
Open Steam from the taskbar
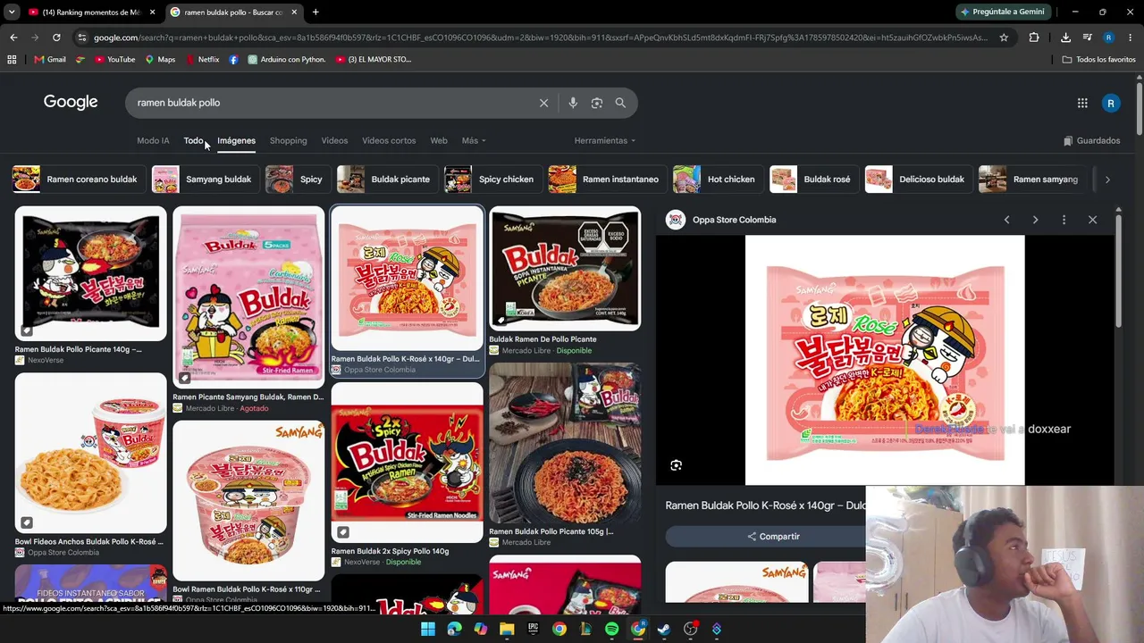pos(663,630)
